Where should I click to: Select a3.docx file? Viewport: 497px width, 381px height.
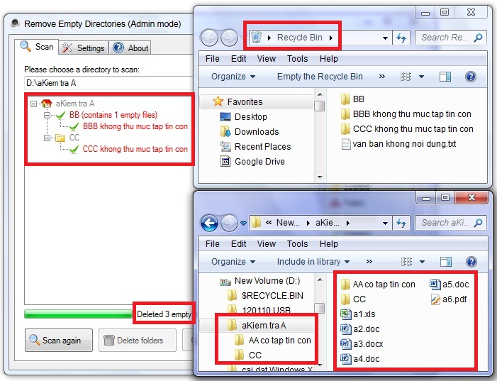click(x=362, y=344)
